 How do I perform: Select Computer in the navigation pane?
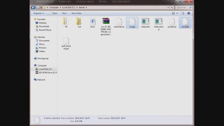pyautogui.click(x=40, y=65)
